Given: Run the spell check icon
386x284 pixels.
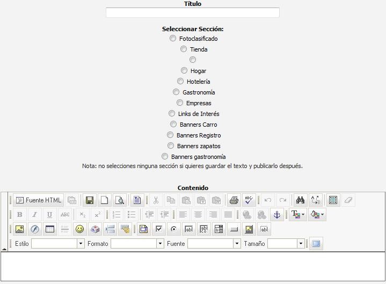Looking at the screenshot, I should click(x=249, y=200).
